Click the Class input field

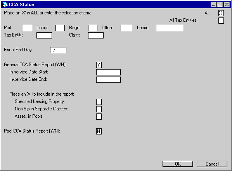(x=96, y=35)
